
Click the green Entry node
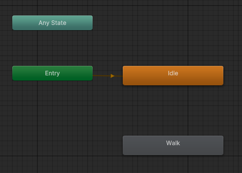coord(52,73)
